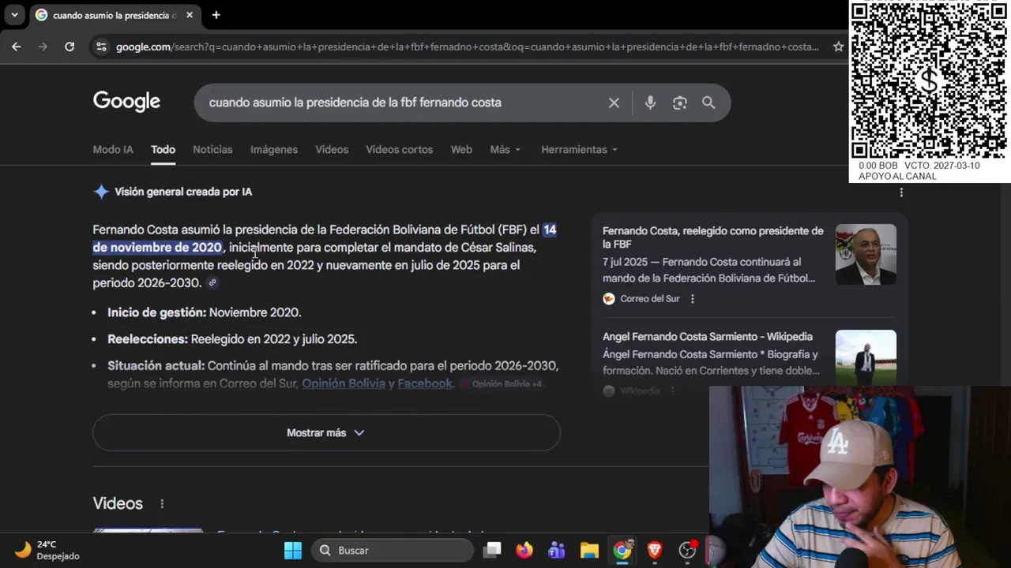This screenshot has height=568, width=1011.
Task: Copy link icon after 2026-2030 text
Action: click(212, 283)
